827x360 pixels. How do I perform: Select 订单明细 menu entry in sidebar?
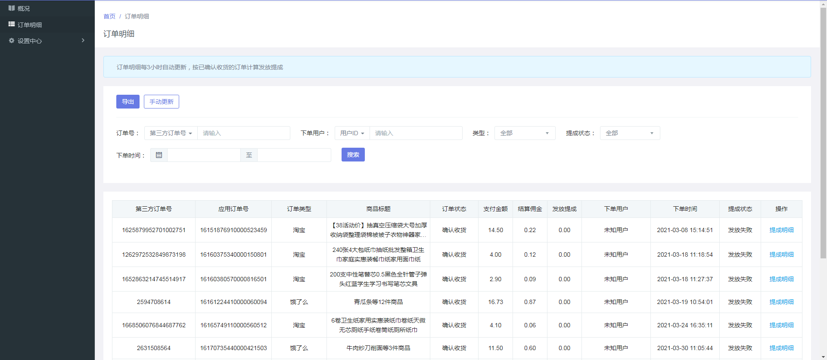(x=47, y=25)
